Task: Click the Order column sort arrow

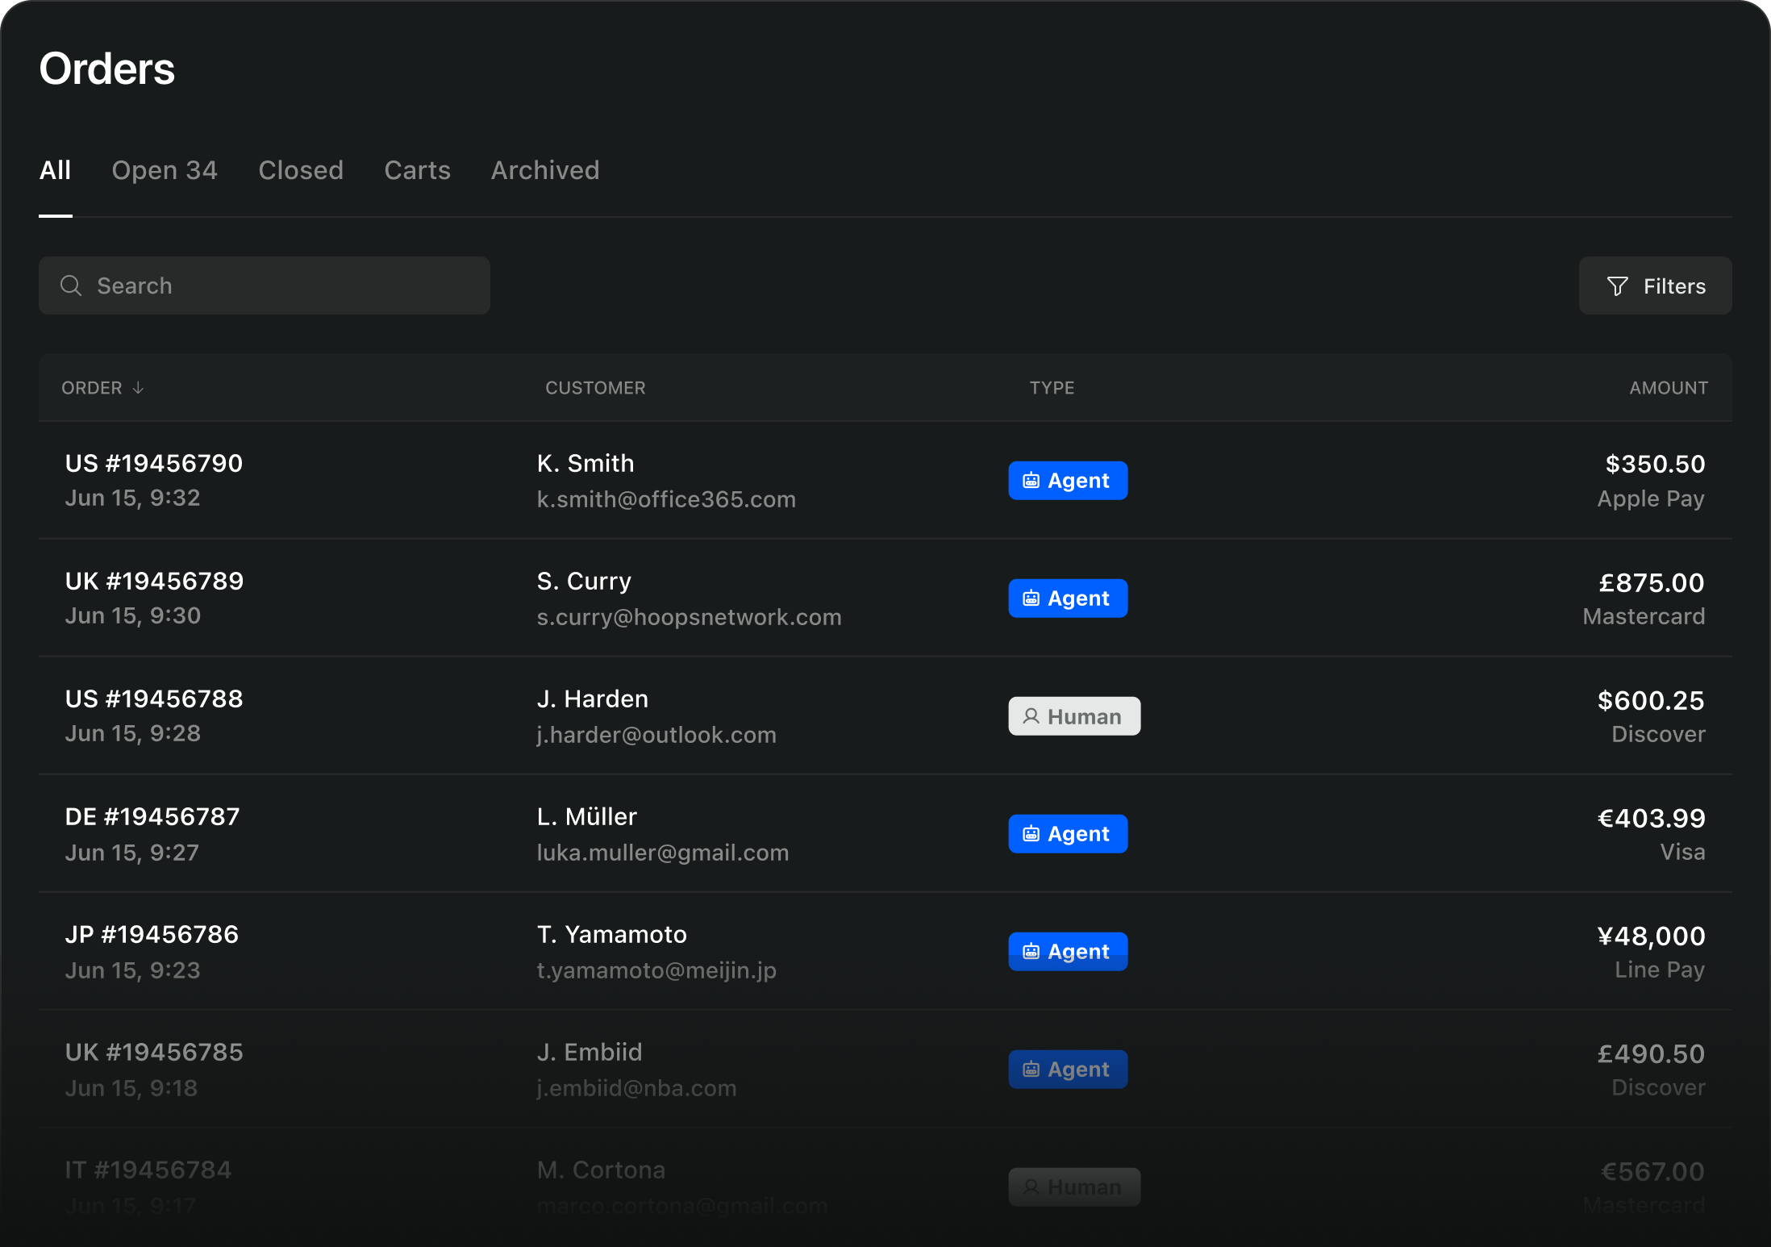Action: click(138, 388)
